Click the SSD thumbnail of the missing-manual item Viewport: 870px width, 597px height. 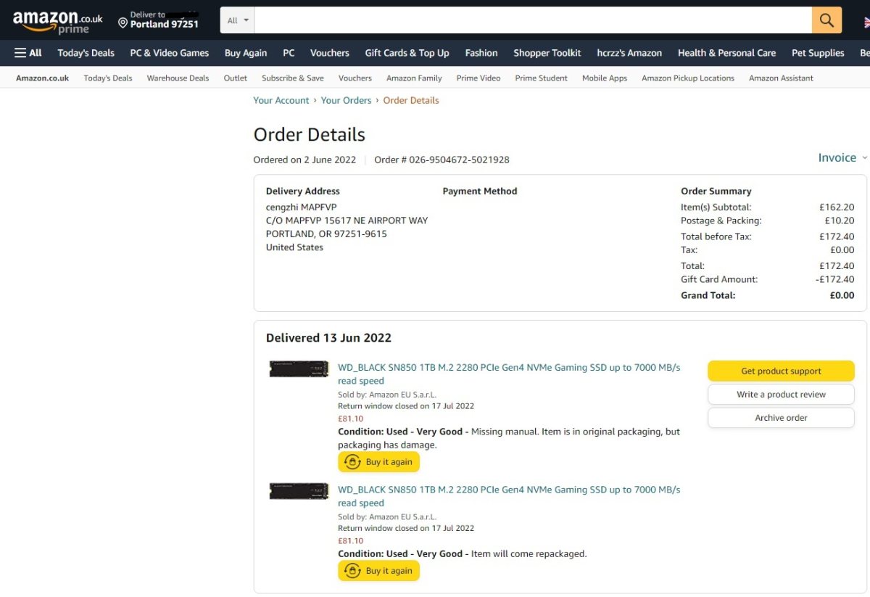[x=299, y=369]
